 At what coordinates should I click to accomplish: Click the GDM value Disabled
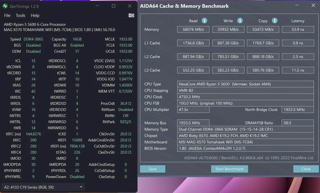click(x=33, y=51)
